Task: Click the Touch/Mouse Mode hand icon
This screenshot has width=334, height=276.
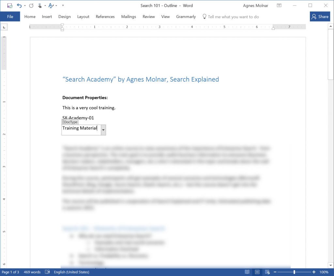Action: point(39,6)
